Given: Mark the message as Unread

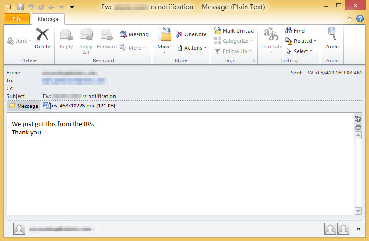Looking at the screenshot, I should point(234,31).
